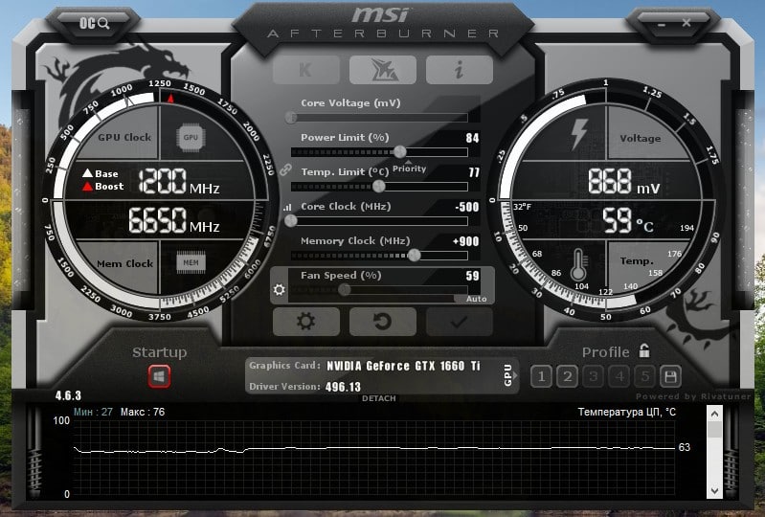Click the Power Limit slider handle
The image size is (765, 517).
pos(400,151)
